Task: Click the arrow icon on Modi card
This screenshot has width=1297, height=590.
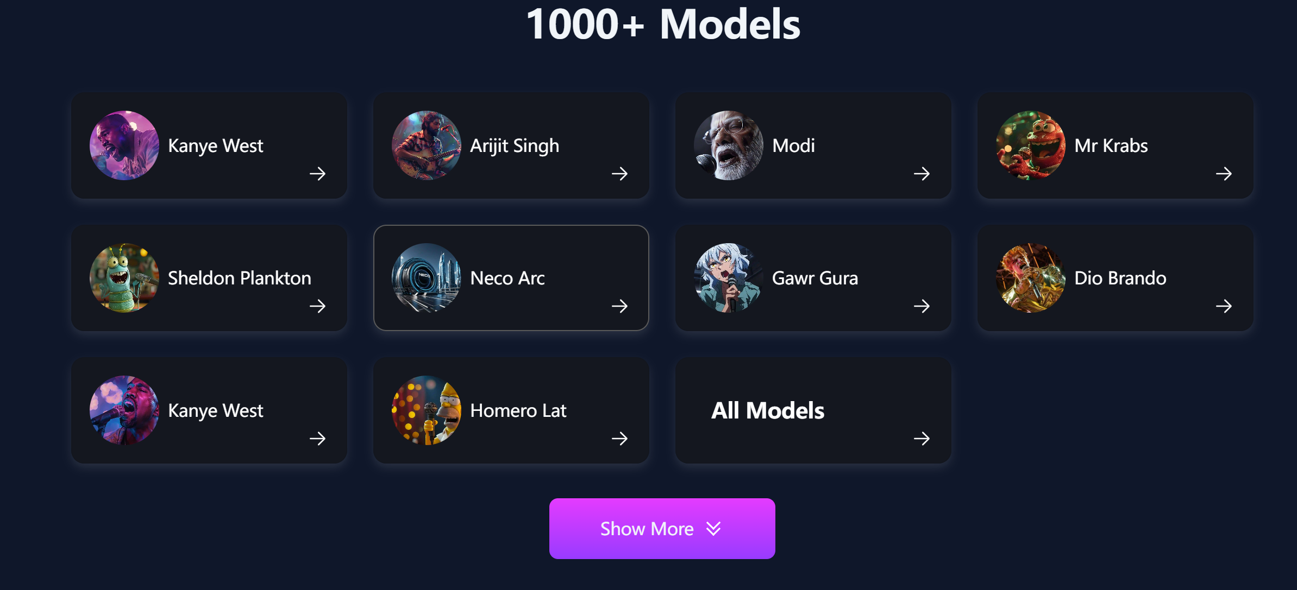Action: click(922, 174)
